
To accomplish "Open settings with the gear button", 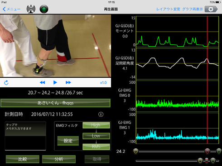I will 211,9.
